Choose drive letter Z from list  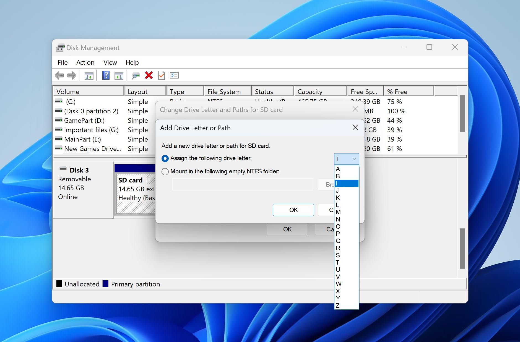click(x=346, y=306)
